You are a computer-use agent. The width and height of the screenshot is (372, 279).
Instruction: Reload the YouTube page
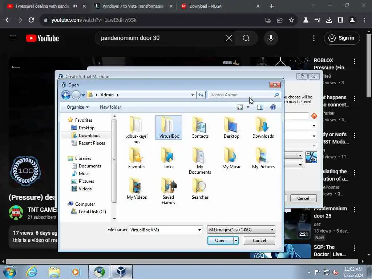click(31, 20)
